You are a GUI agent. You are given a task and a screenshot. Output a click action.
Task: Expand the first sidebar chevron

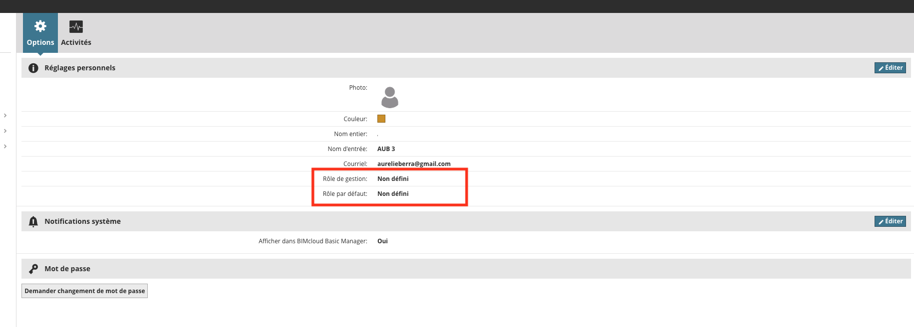(x=5, y=116)
